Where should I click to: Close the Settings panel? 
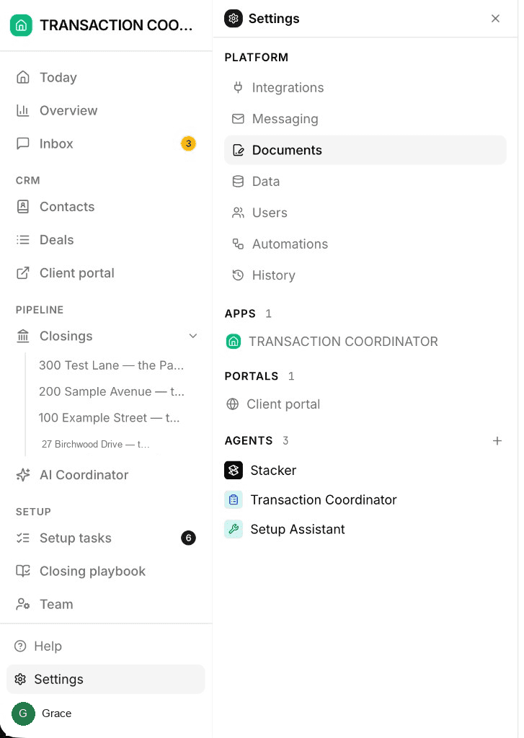[495, 18]
